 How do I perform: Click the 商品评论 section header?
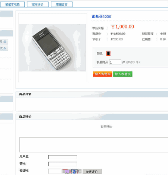click(x=25, y=117)
